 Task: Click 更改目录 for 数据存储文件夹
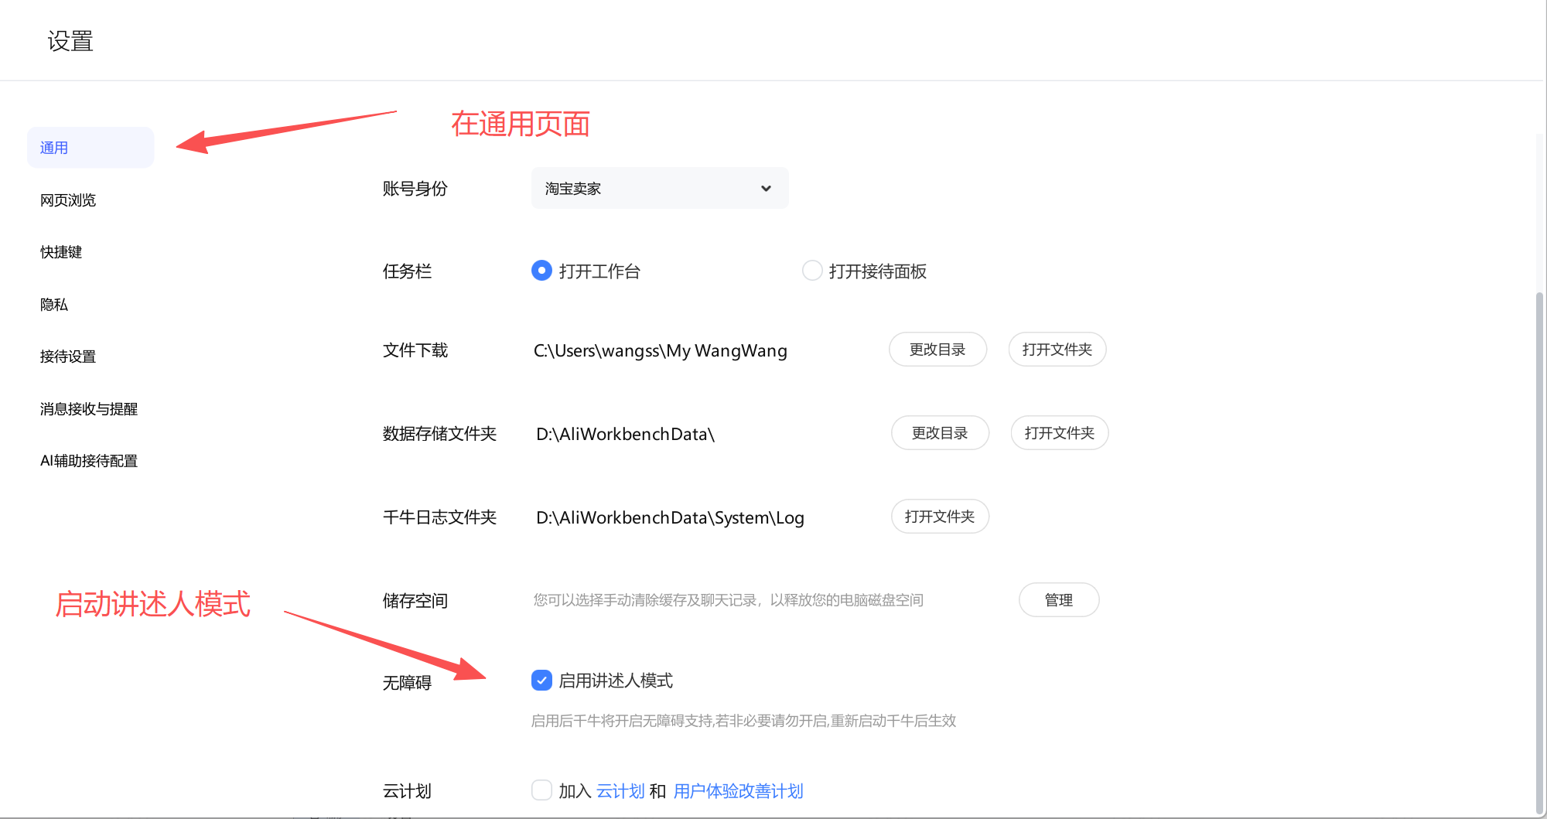pos(940,433)
